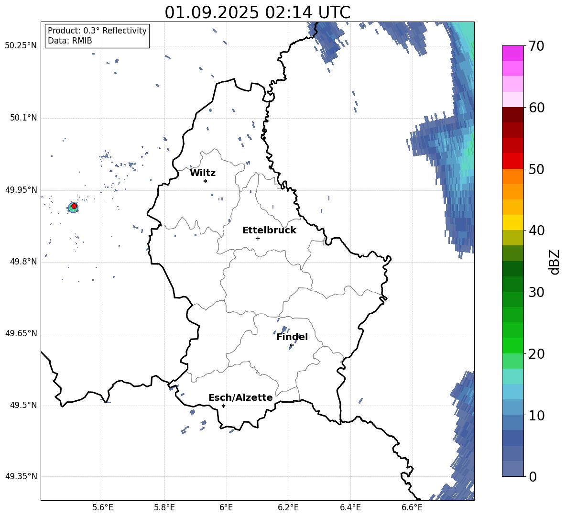Click the 49.95°N latitude label
Image resolution: width=566 pixels, height=517 pixels.
[21, 189]
